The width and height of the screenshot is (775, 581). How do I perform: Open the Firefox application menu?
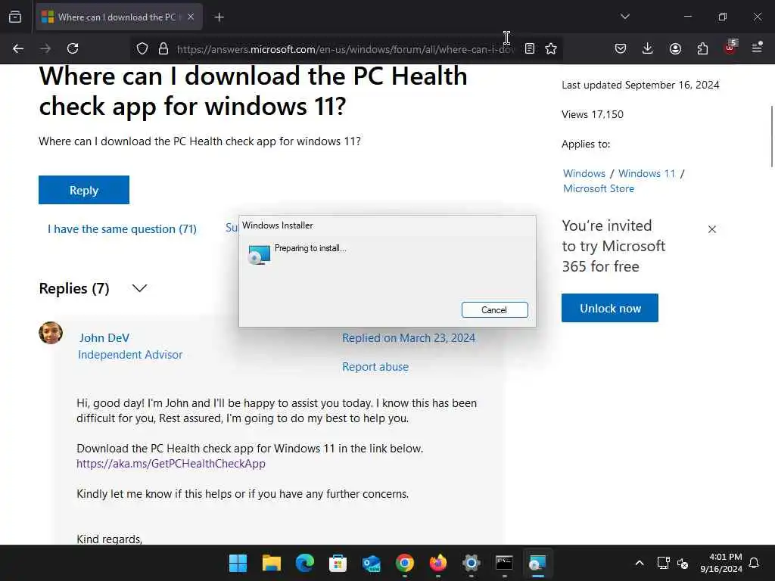(757, 48)
